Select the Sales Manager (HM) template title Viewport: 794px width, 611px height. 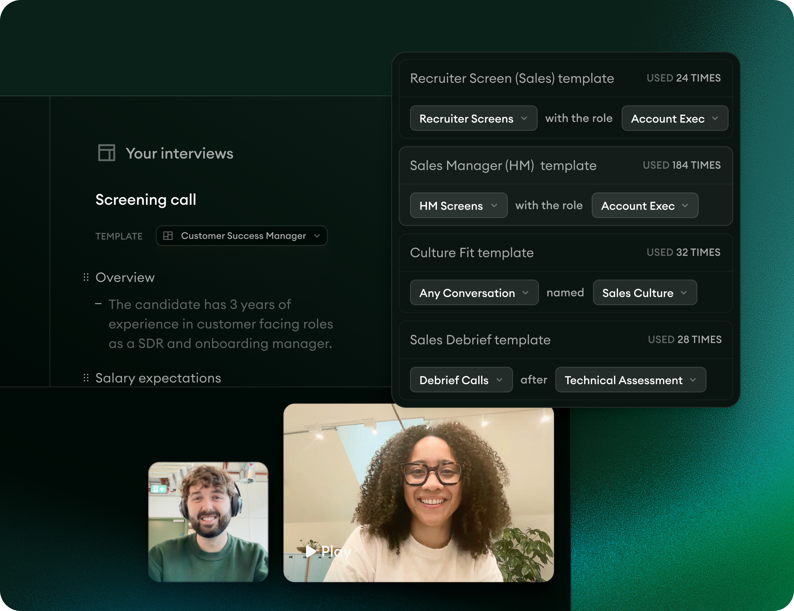point(503,165)
